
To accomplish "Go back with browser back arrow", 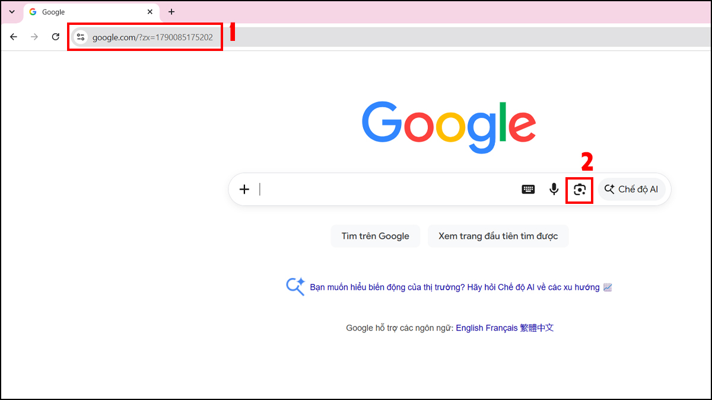I will (x=14, y=37).
